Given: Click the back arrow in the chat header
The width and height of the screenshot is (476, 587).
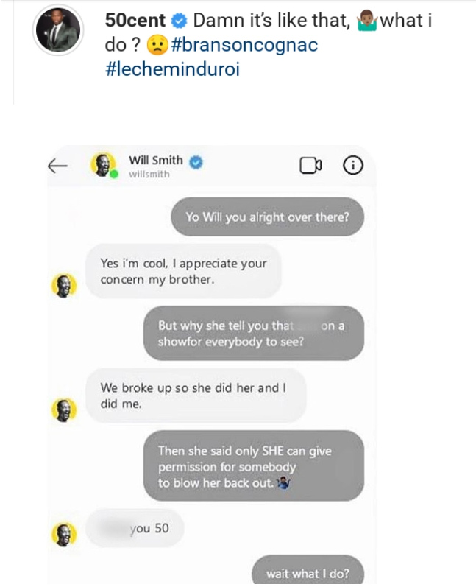Looking at the screenshot, I should pyautogui.click(x=57, y=166).
